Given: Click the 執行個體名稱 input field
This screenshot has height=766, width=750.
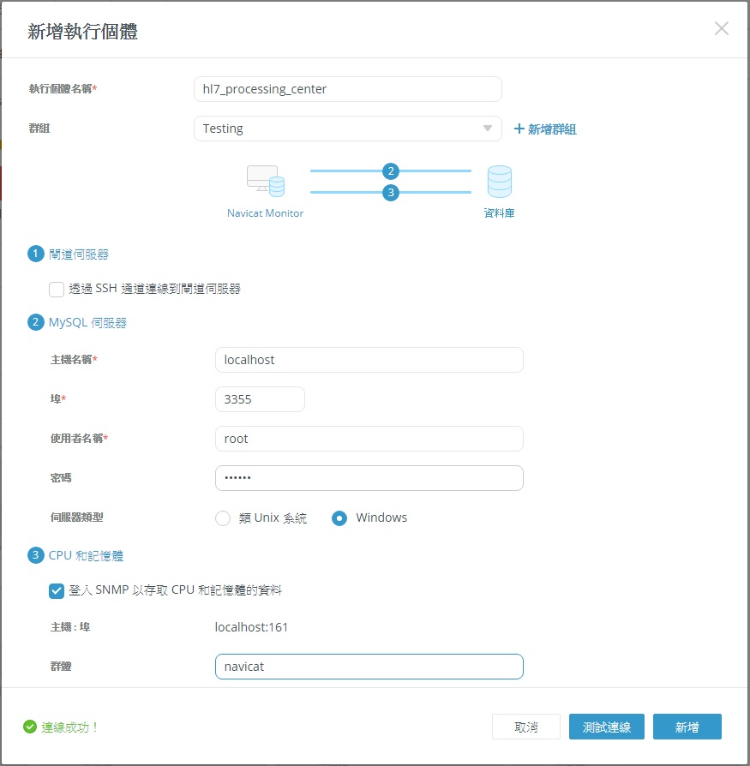Looking at the screenshot, I should (x=347, y=89).
